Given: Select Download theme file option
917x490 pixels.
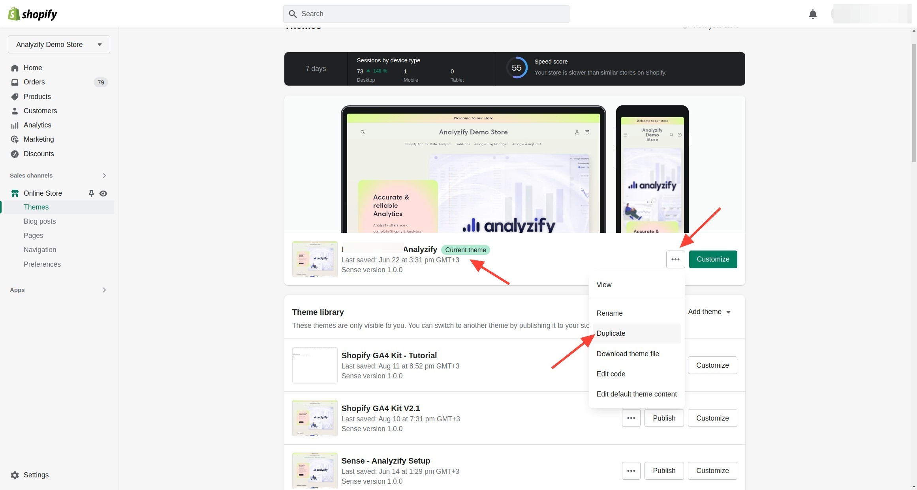Looking at the screenshot, I should (628, 354).
